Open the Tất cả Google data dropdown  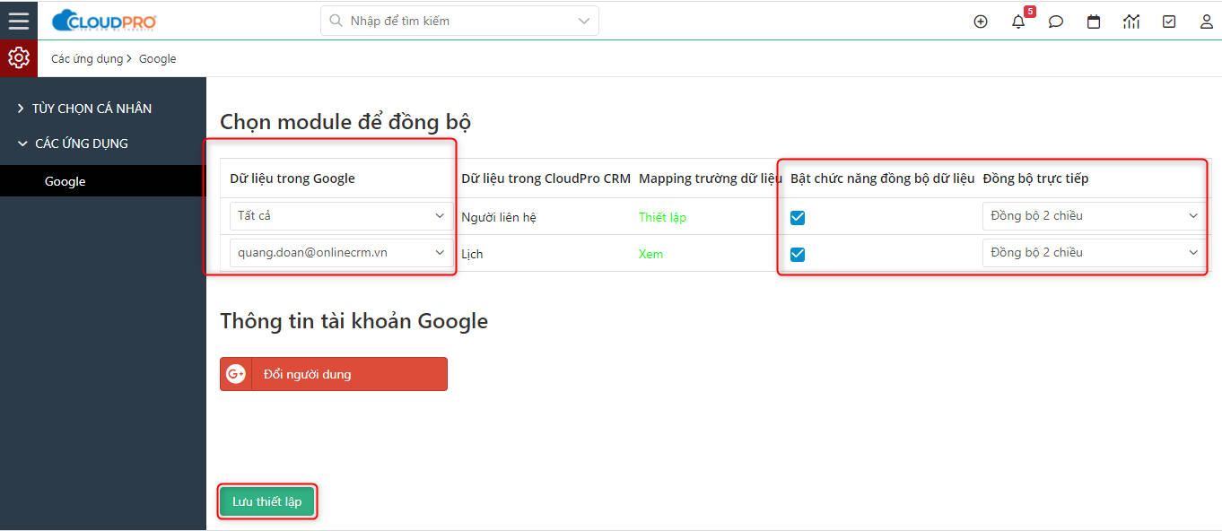click(x=341, y=216)
